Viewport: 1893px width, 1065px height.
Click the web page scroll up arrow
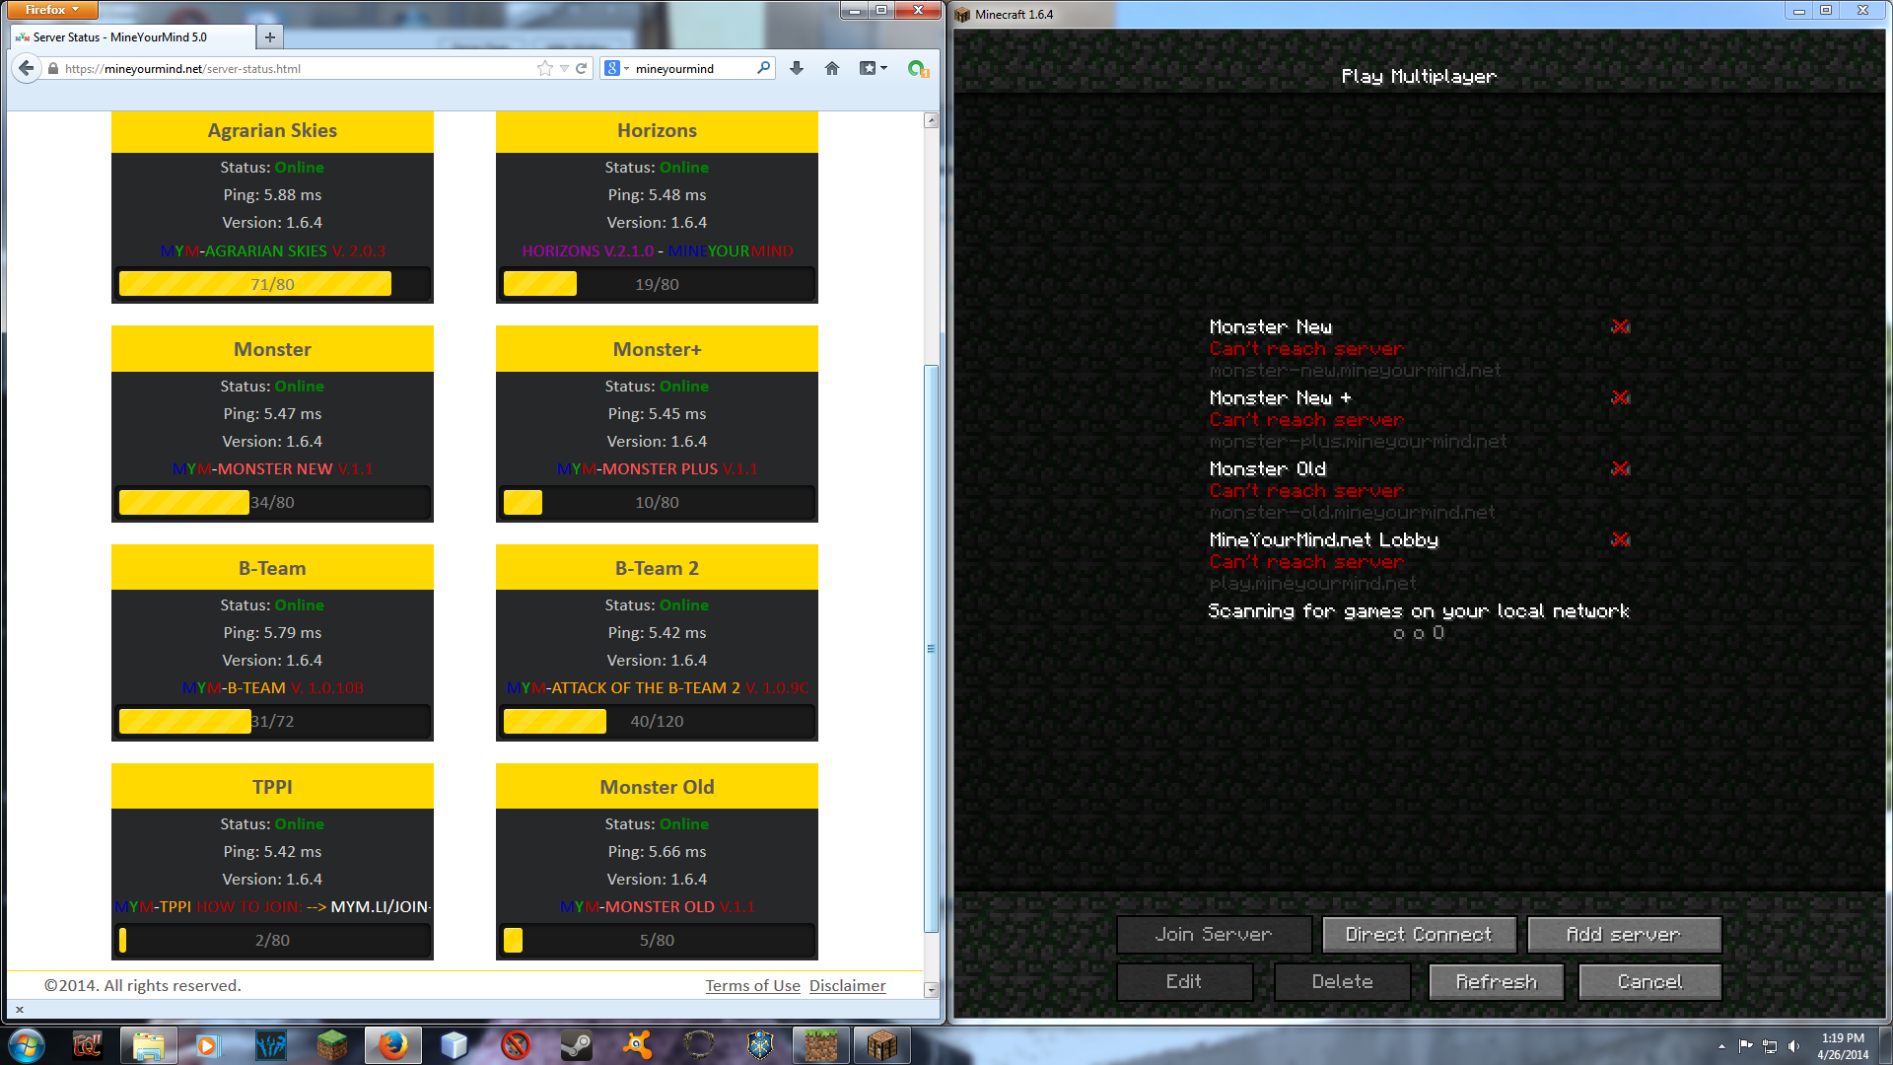tap(931, 120)
